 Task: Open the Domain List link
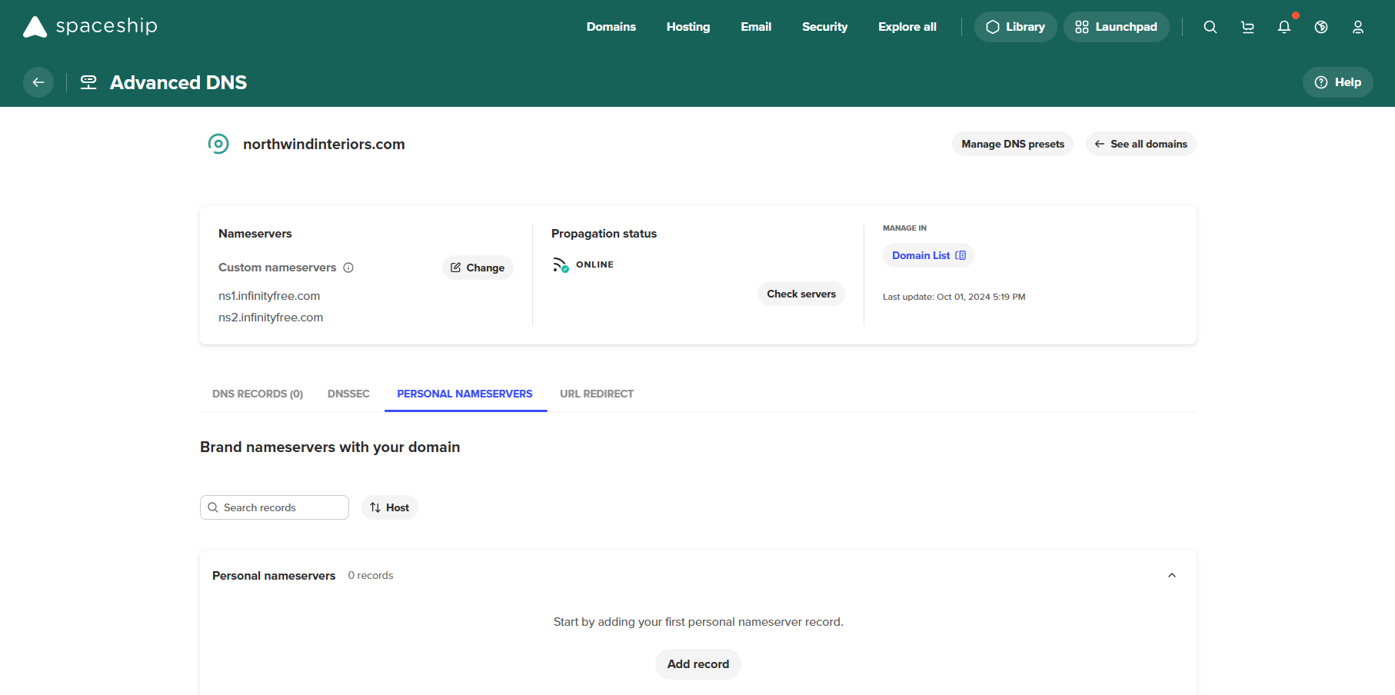[x=928, y=255]
